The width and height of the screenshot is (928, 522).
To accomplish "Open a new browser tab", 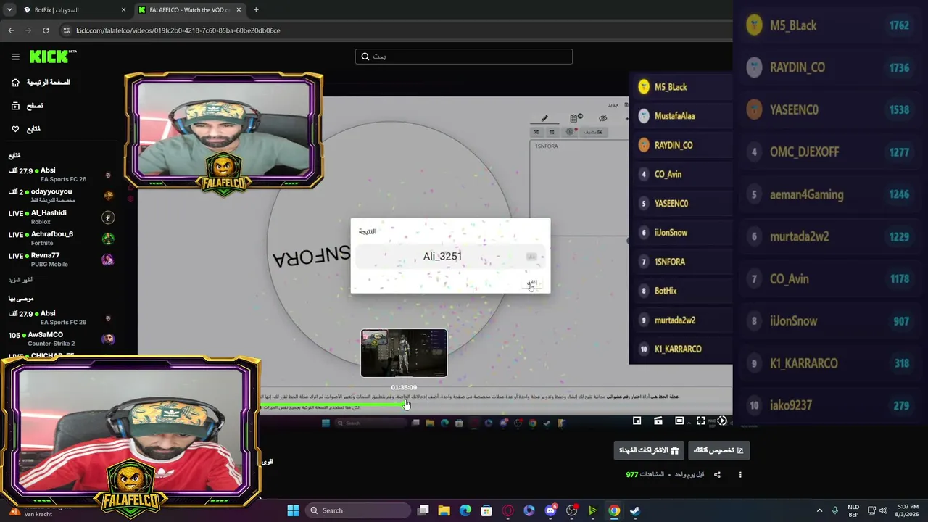I will coord(256,9).
